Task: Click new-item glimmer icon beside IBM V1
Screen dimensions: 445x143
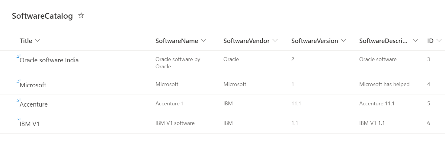Action: pyautogui.click(x=18, y=120)
